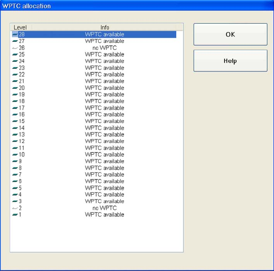The width and height of the screenshot is (274, 271).
Task: Select level number 3 in the list
Action: [x=20, y=201]
